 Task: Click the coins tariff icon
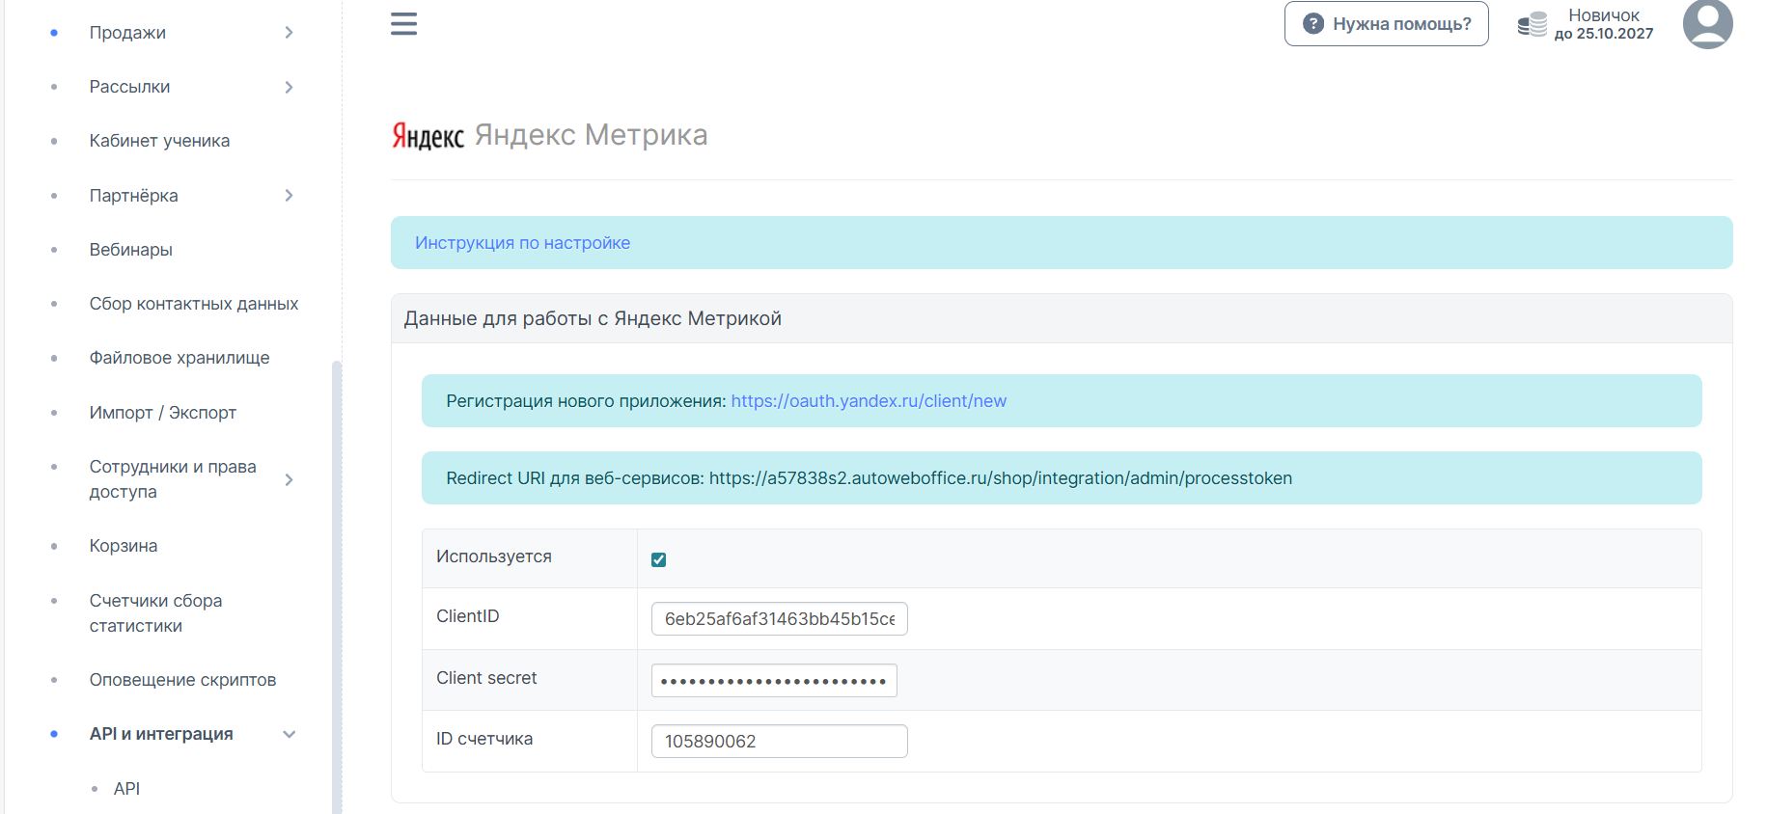1532,25
